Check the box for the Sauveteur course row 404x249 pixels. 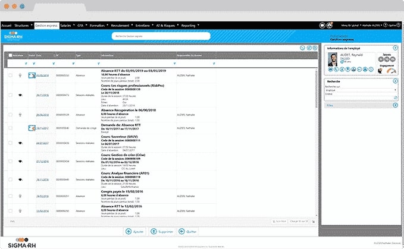pyautogui.click(x=10, y=143)
